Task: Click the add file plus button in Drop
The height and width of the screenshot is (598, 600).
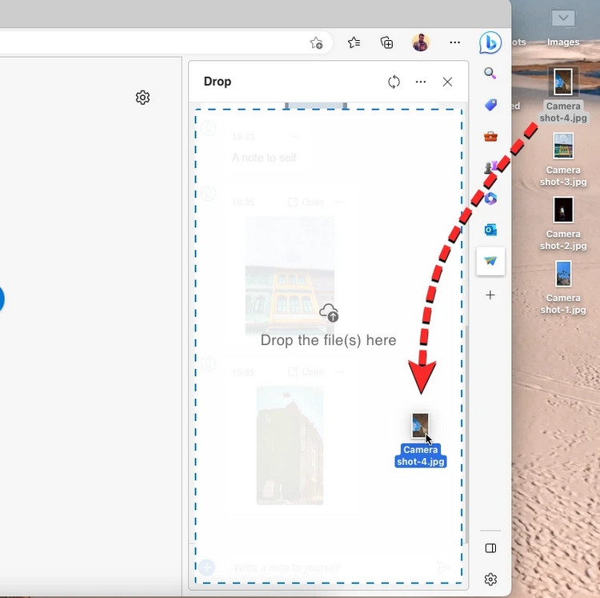Action: pos(206,567)
